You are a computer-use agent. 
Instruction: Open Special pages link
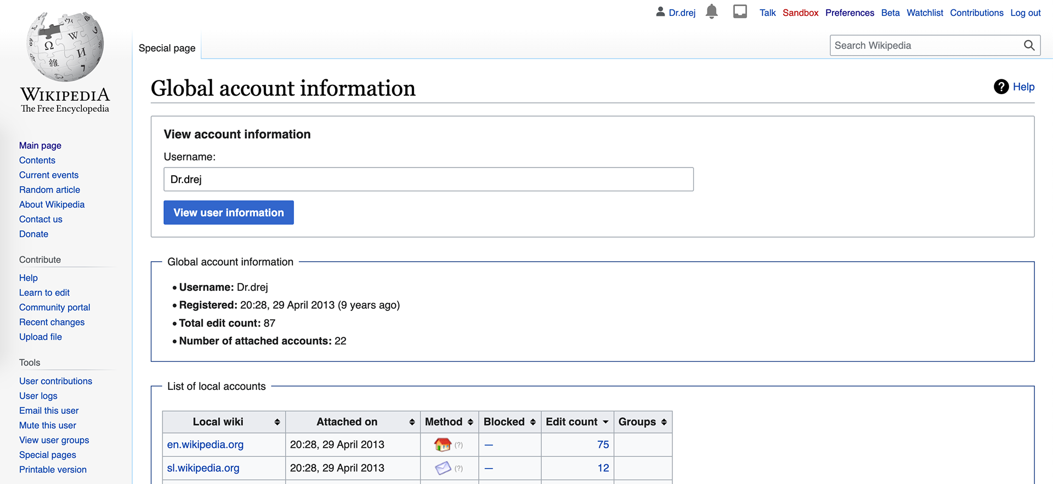(x=48, y=455)
